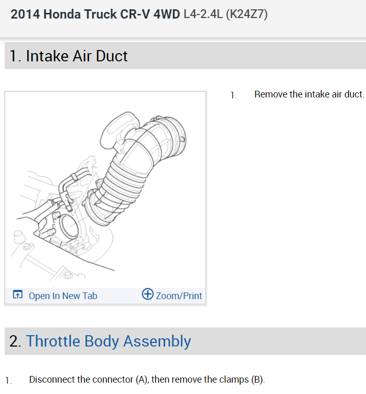Click the L4-2.4L (K24Z7) engine text
This screenshot has height=394, width=366.
click(x=225, y=14)
